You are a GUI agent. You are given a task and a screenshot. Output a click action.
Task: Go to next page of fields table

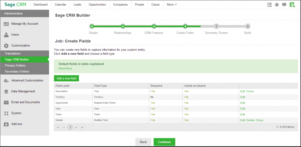point(76,127)
